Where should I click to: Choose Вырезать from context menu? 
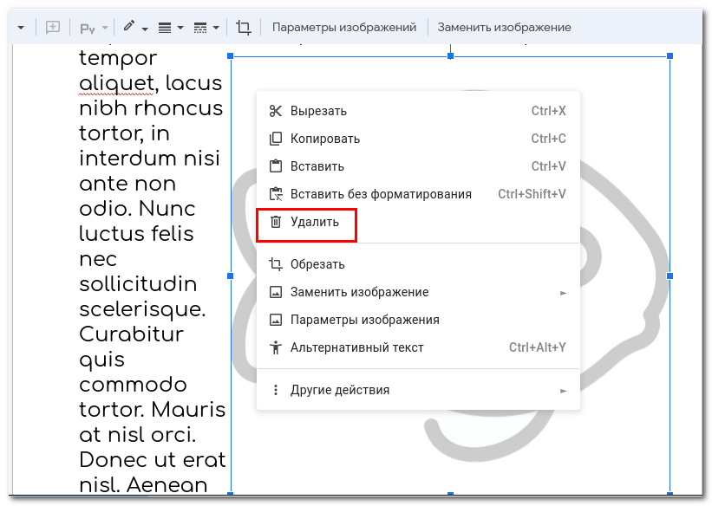click(418, 111)
